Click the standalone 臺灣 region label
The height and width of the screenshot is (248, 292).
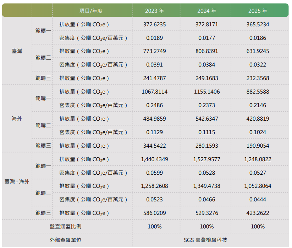coord(17,51)
